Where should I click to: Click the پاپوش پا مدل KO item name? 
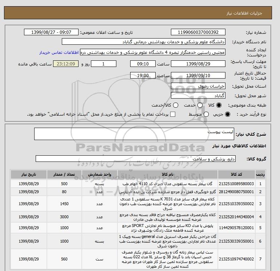tap(168, 228)
